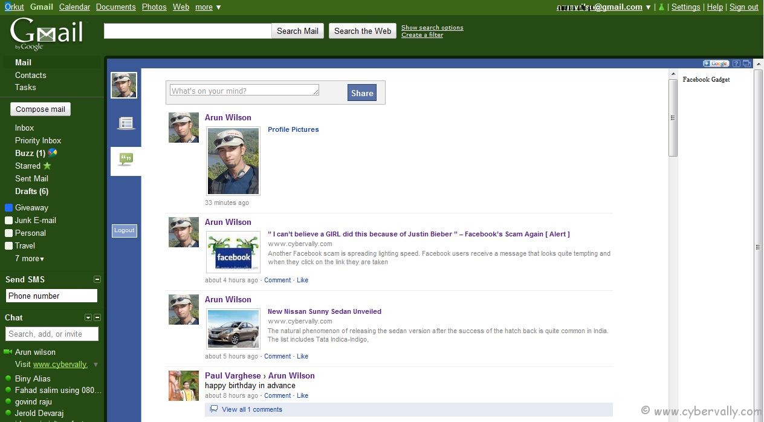The width and height of the screenshot is (764, 422).
Task: Like the Nissan Sunny Sedan post
Action: pos(303,356)
